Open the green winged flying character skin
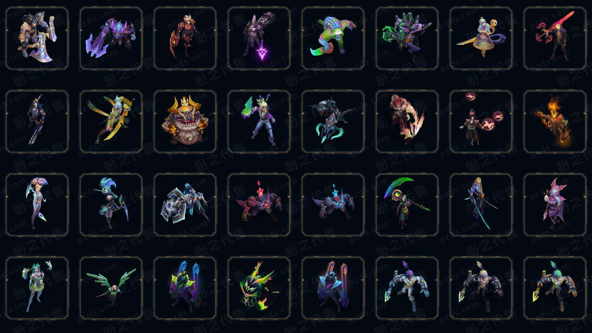Viewport: 592px width, 333px height. [x=111, y=288]
